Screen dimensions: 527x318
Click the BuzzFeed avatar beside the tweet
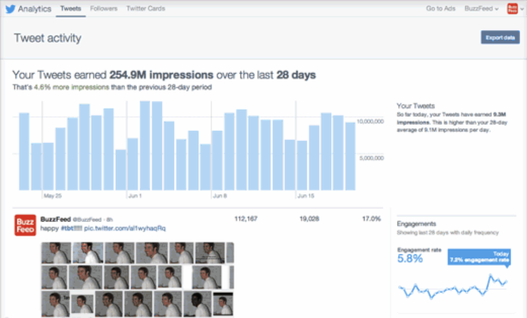(25, 225)
